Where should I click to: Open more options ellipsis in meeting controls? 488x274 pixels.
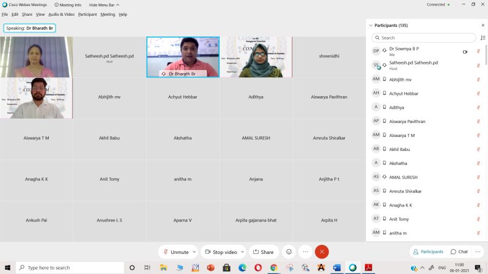pyautogui.click(x=305, y=251)
